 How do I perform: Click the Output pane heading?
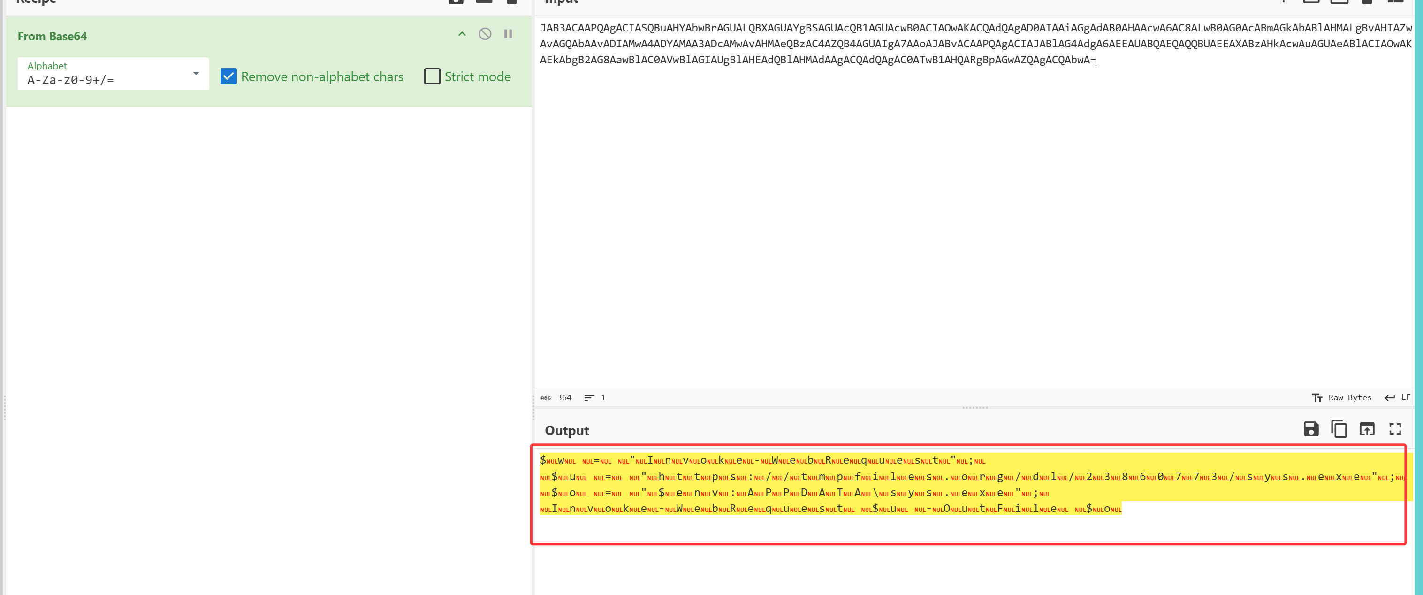(566, 430)
